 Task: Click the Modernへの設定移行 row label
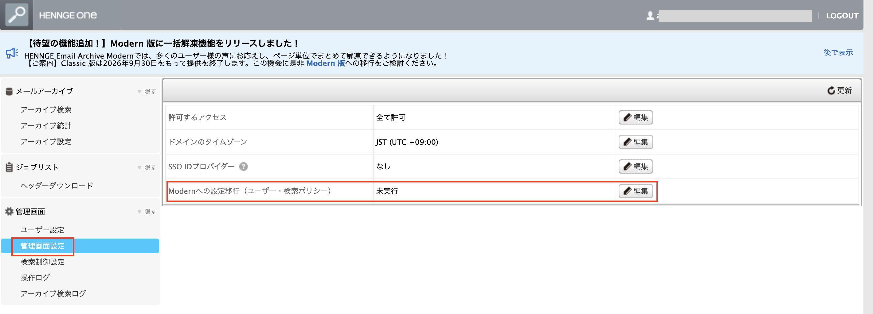tap(250, 191)
